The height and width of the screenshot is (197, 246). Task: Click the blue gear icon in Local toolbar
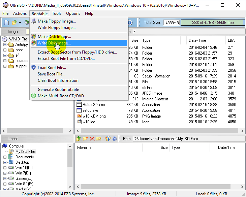click(115, 139)
